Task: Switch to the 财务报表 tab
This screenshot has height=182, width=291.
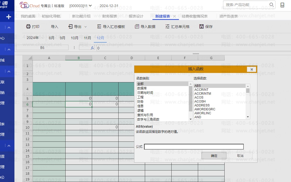Action: pos(110,16)
